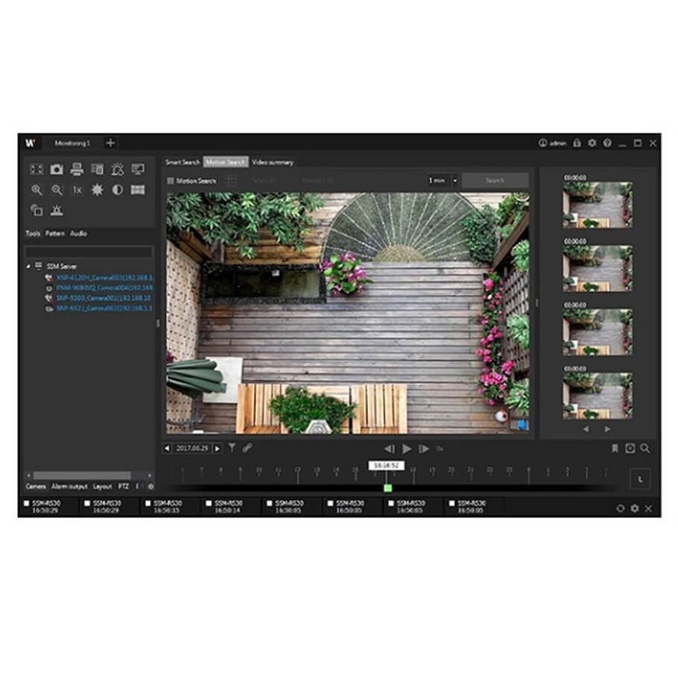The width and height of the screenshot is (678, 678).
Task: Click the contrast half-circle icon
Action: (117, 190)
